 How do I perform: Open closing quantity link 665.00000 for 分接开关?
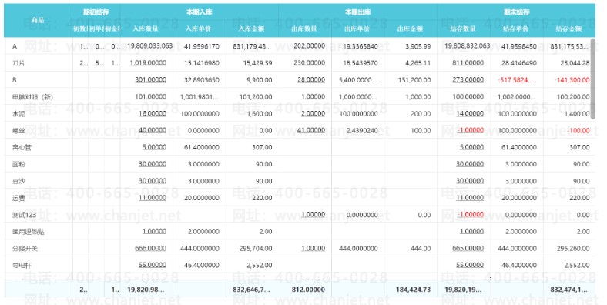[x=468, y=249]
